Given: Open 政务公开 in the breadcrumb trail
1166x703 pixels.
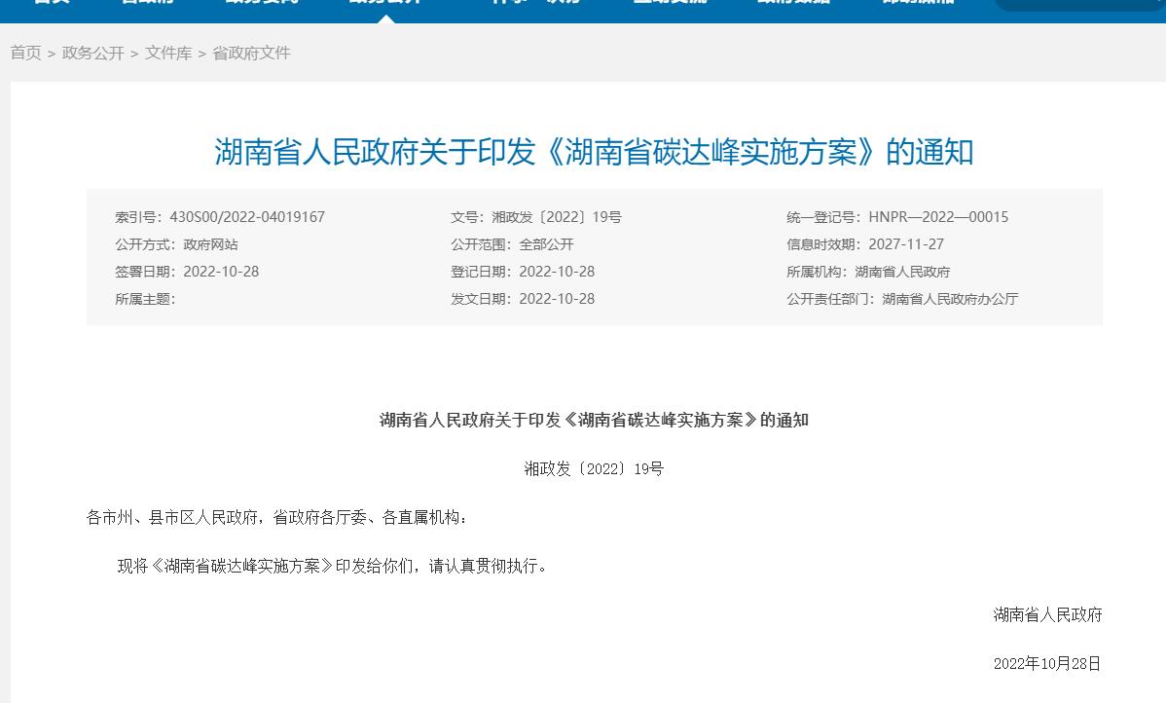Looking at the screenshot, I should pyautogui.click(x=92, y=54).
